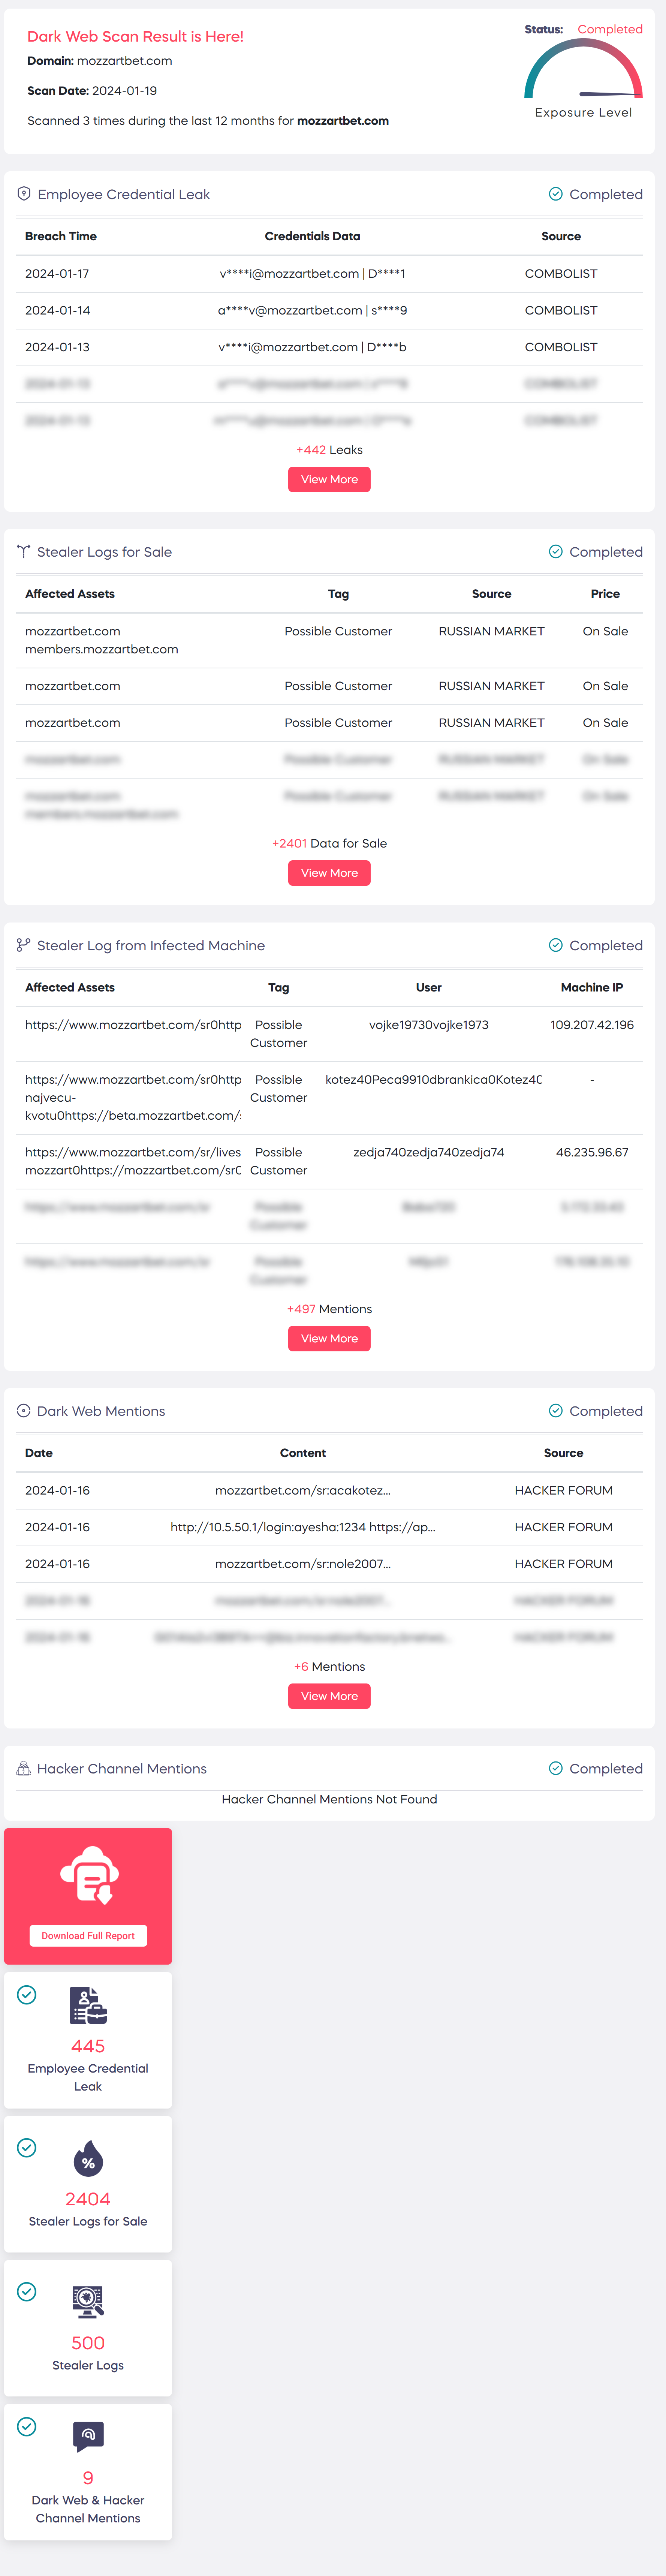Click the check circle on Dark Web & Hacker card

tap(27, 2427)
